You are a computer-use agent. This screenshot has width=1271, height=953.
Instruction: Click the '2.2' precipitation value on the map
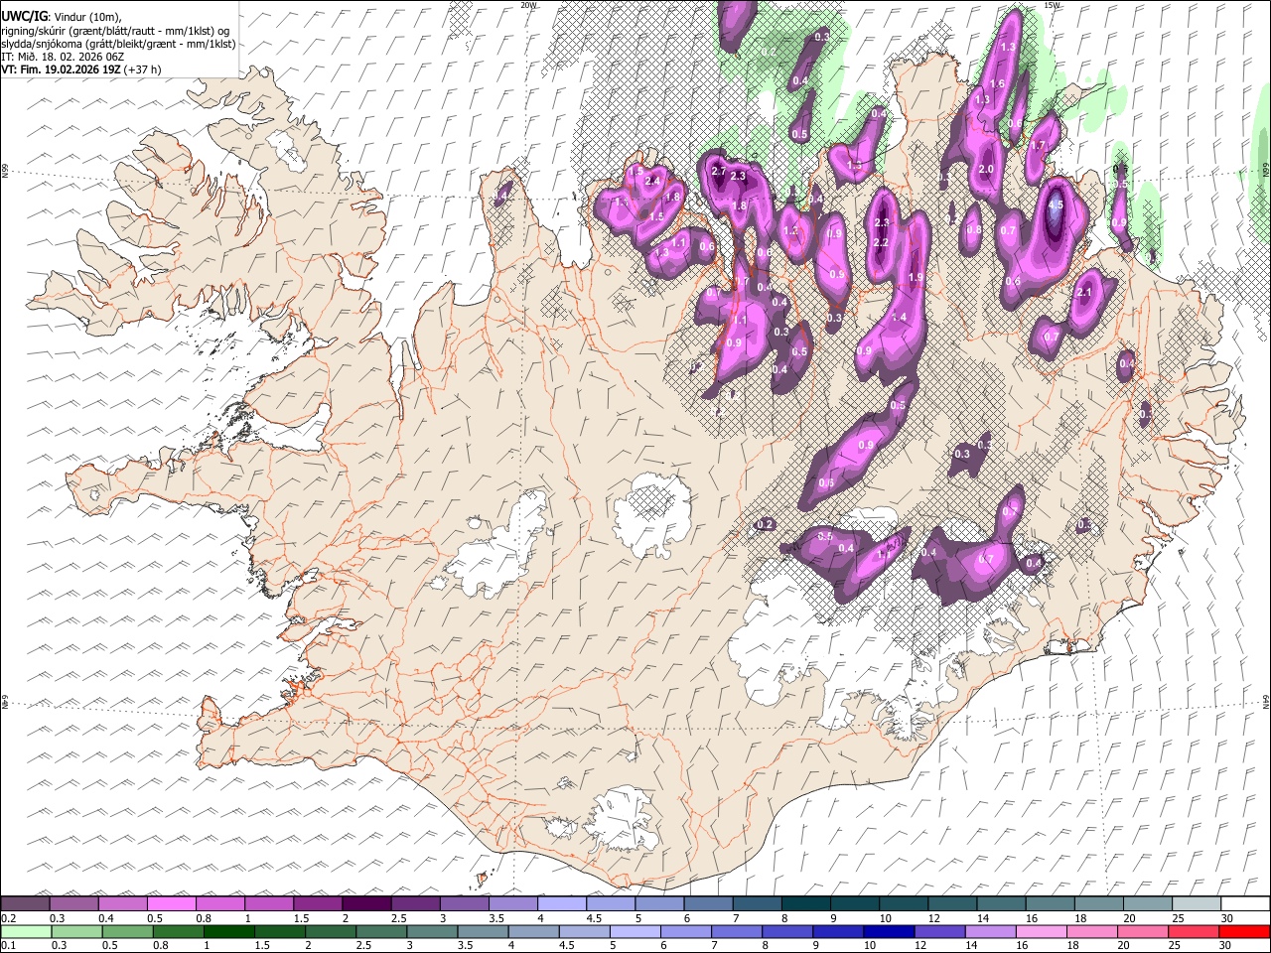tap(880, 243)
